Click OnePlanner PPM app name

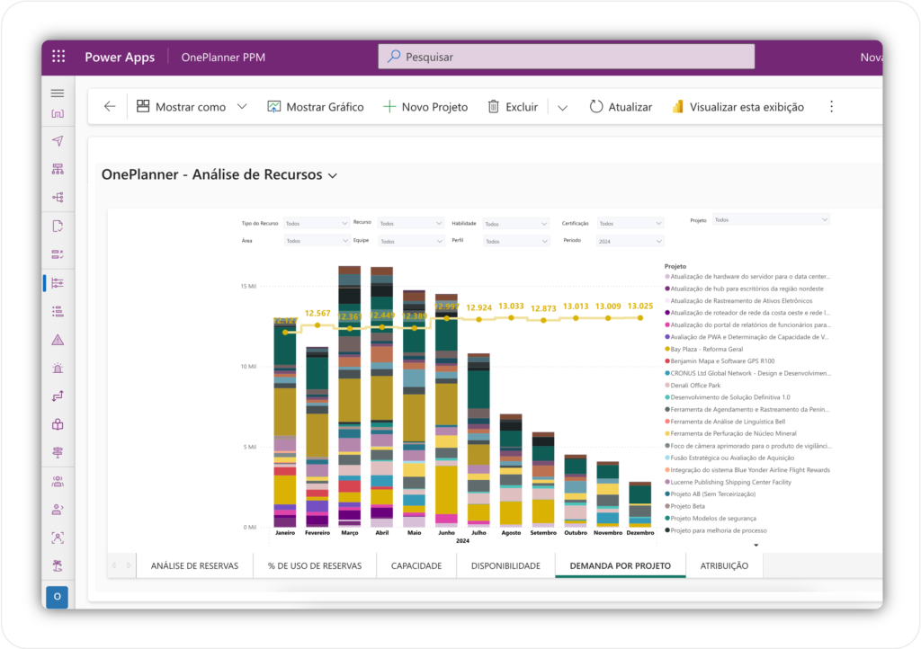(223, 57)
